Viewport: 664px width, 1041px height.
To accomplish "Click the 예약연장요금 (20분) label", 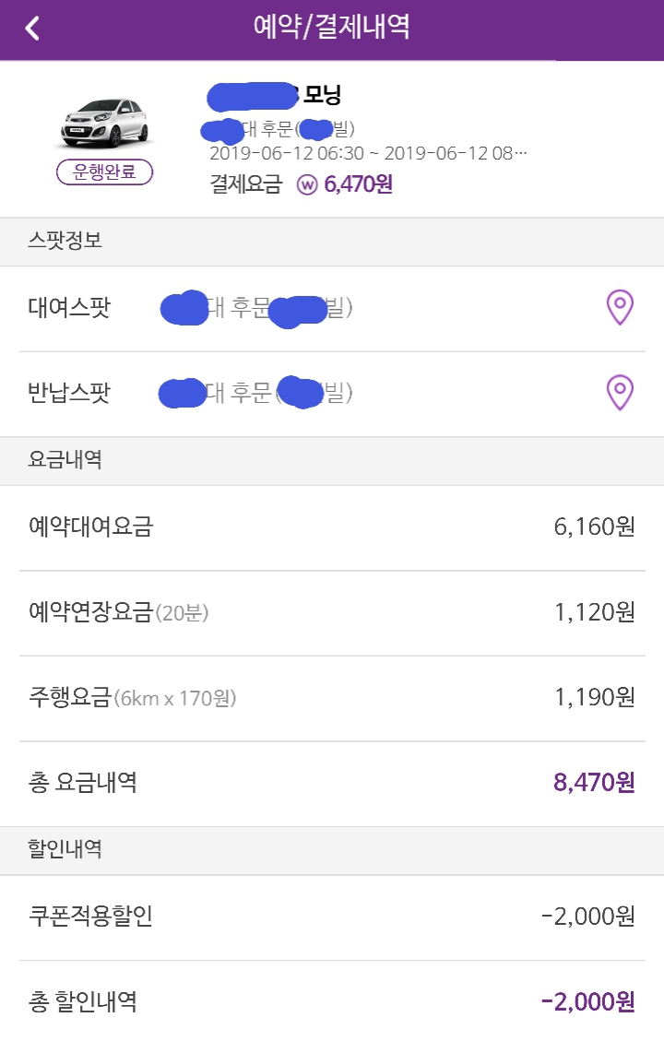I will [118, 612].
